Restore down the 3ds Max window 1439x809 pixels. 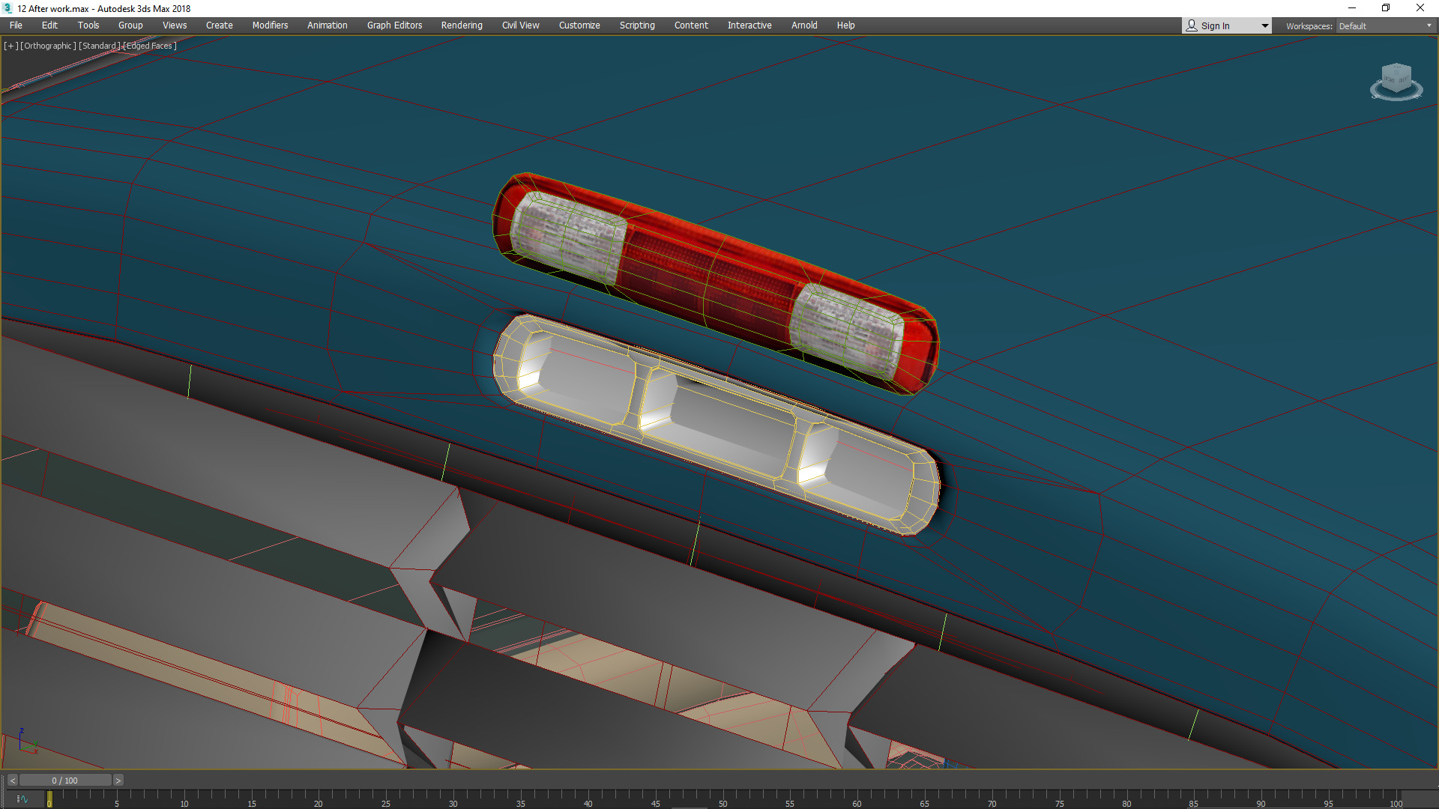pyautogui.click(x=1386, y=8)
